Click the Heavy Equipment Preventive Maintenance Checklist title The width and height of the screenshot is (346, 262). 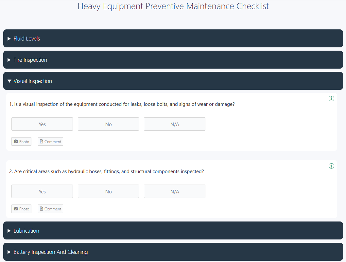click(173, 6)
